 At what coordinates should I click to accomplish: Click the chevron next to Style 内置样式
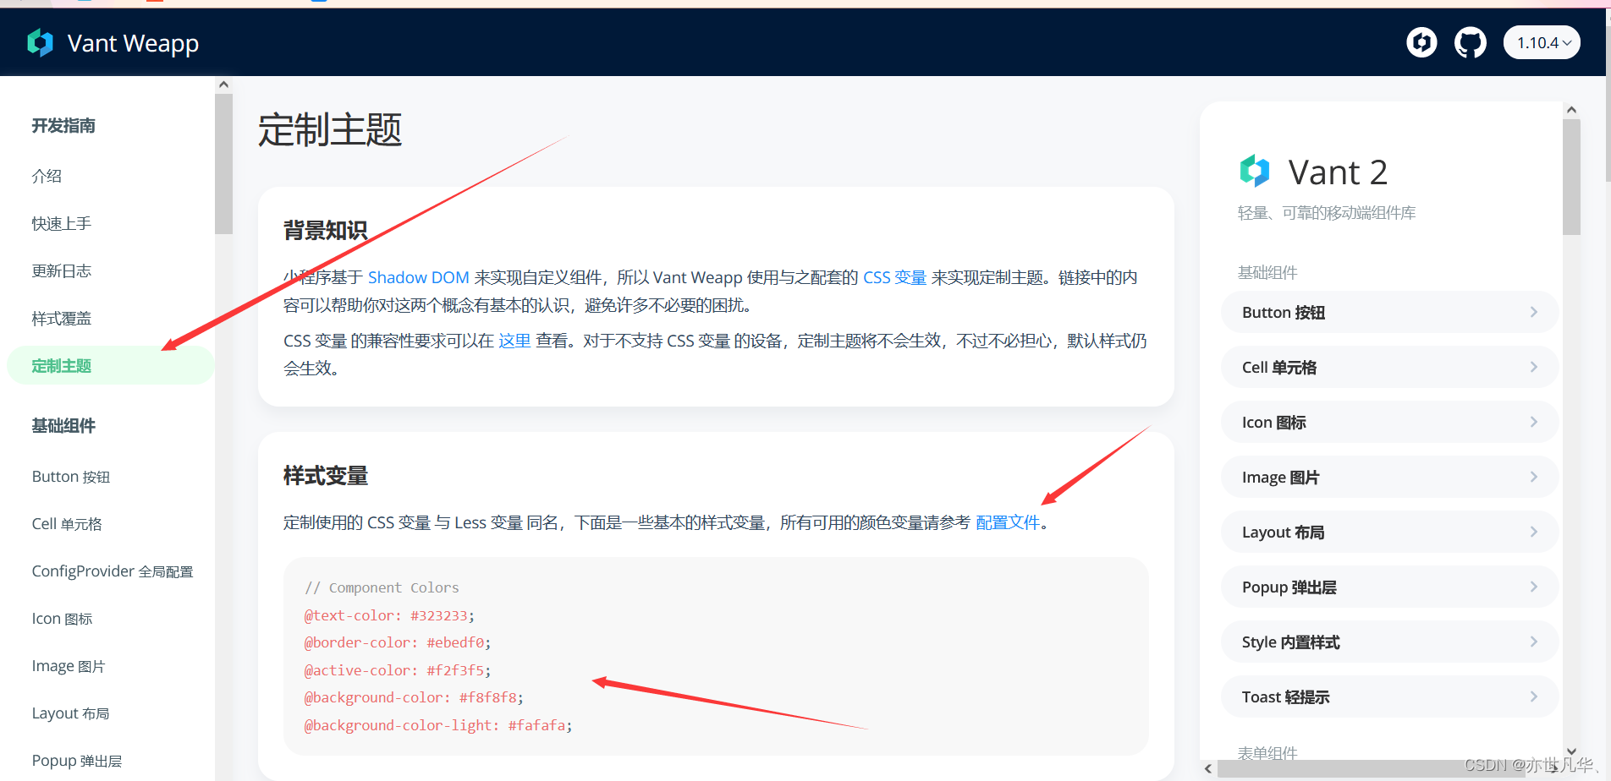[1534, 642]
